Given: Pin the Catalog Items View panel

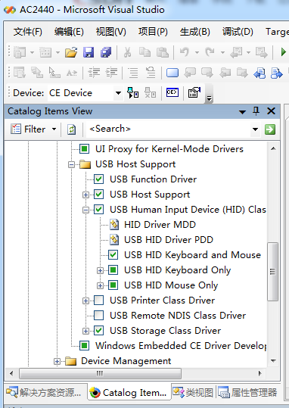Looking at the screenshot, I should click(256, 111).
